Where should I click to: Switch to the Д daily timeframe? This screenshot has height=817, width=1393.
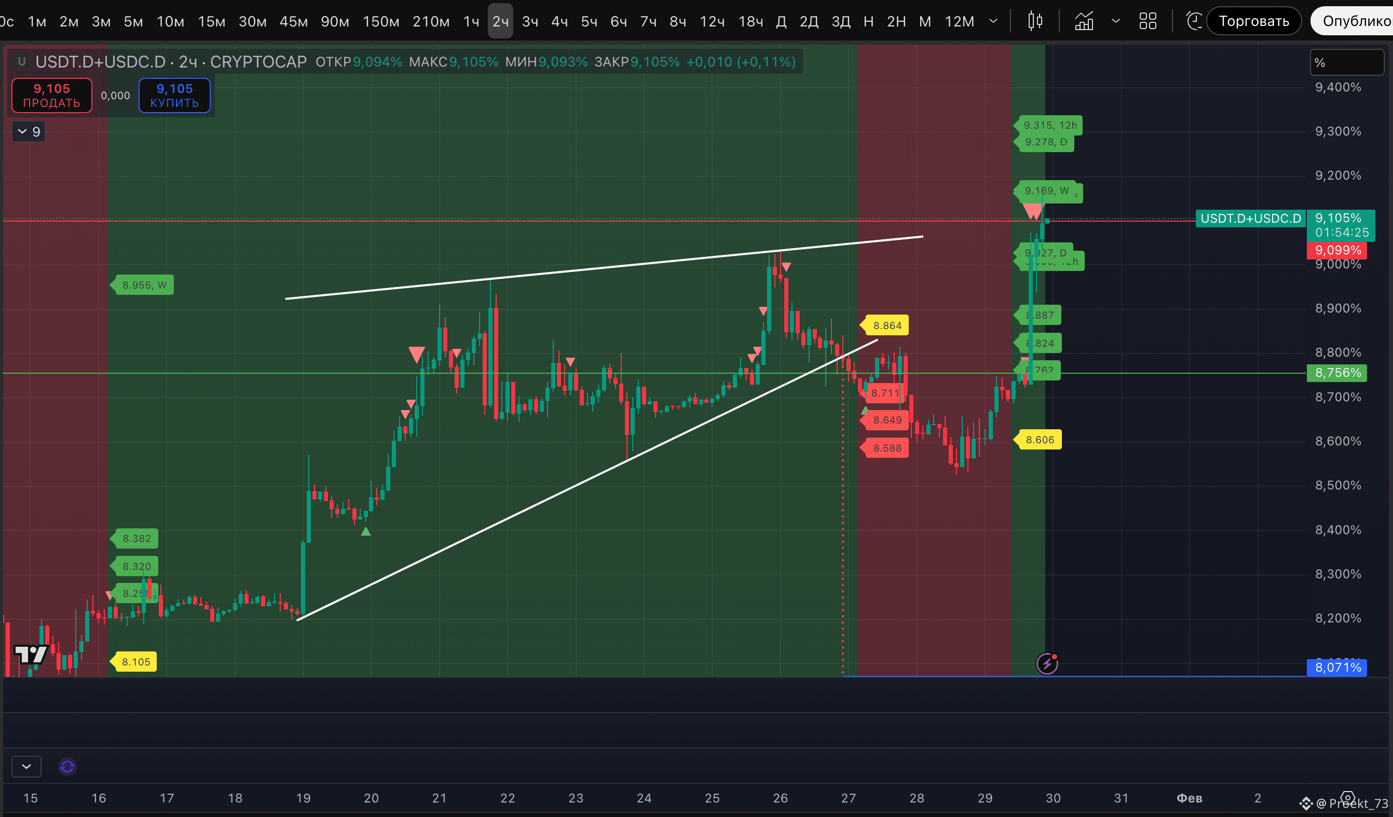tap(781, 22)
